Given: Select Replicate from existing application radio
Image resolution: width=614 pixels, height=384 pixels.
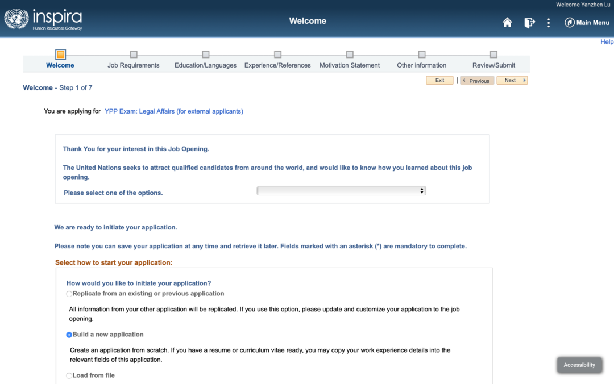Looking at the screenshot, I should pyautogui.click(x=69, y=294).
